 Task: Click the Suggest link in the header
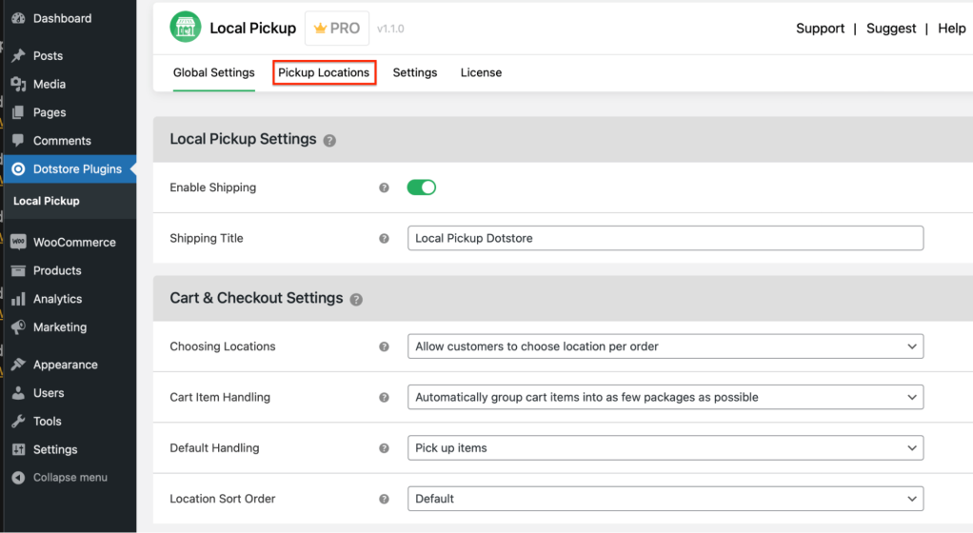pos(891,29)
